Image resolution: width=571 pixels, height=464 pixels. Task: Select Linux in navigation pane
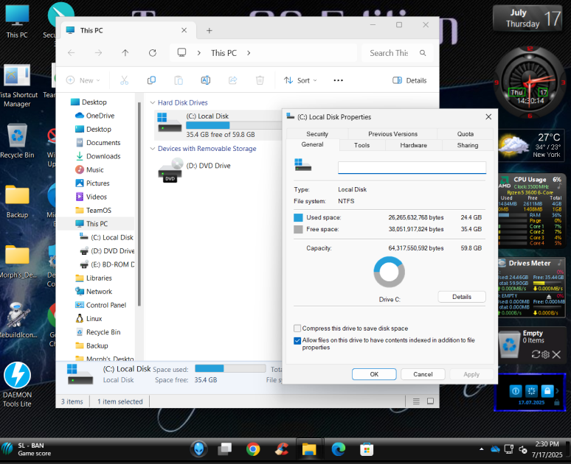[89, 319]
